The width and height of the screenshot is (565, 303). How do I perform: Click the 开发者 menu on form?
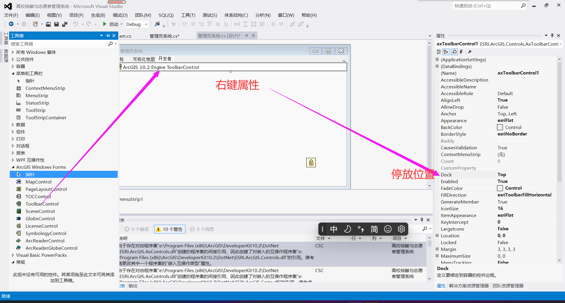click(x=165, y=59)
